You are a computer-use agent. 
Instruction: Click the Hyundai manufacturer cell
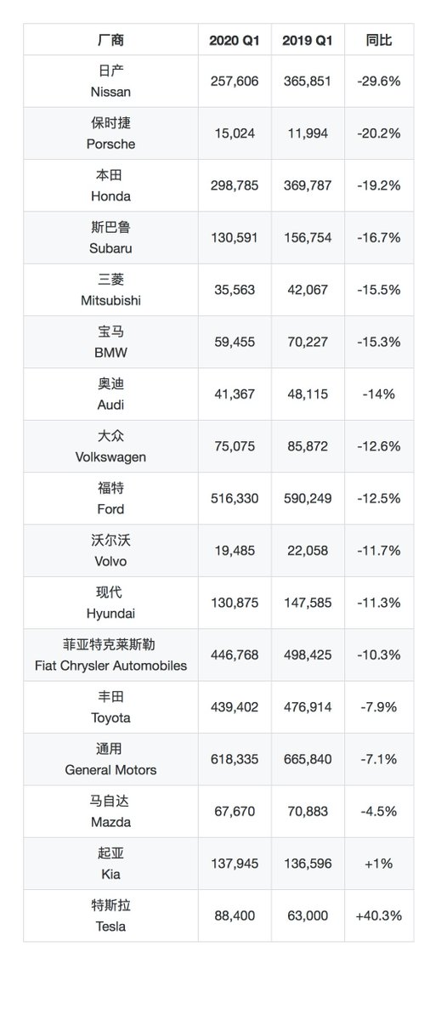pyautogui.click(x=110, y=603)
